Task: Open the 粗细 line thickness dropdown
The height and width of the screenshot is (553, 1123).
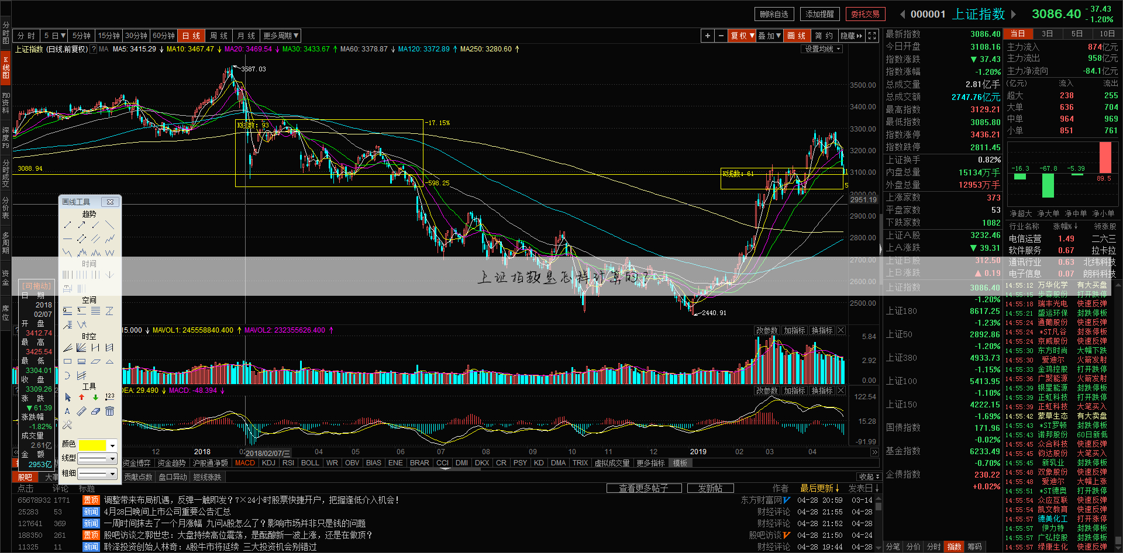Action: coord(98,473)
